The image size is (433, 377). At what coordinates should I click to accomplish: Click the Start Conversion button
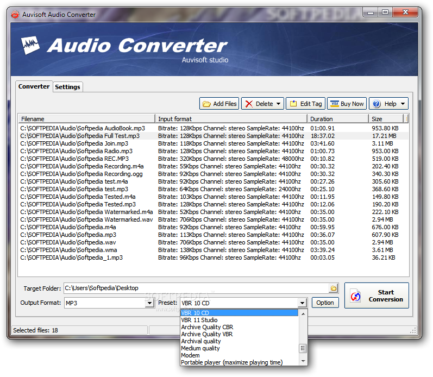(376, 296)
